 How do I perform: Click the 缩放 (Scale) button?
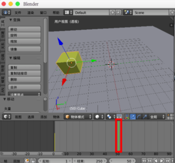pyautogui.click(x=24, y=41)
